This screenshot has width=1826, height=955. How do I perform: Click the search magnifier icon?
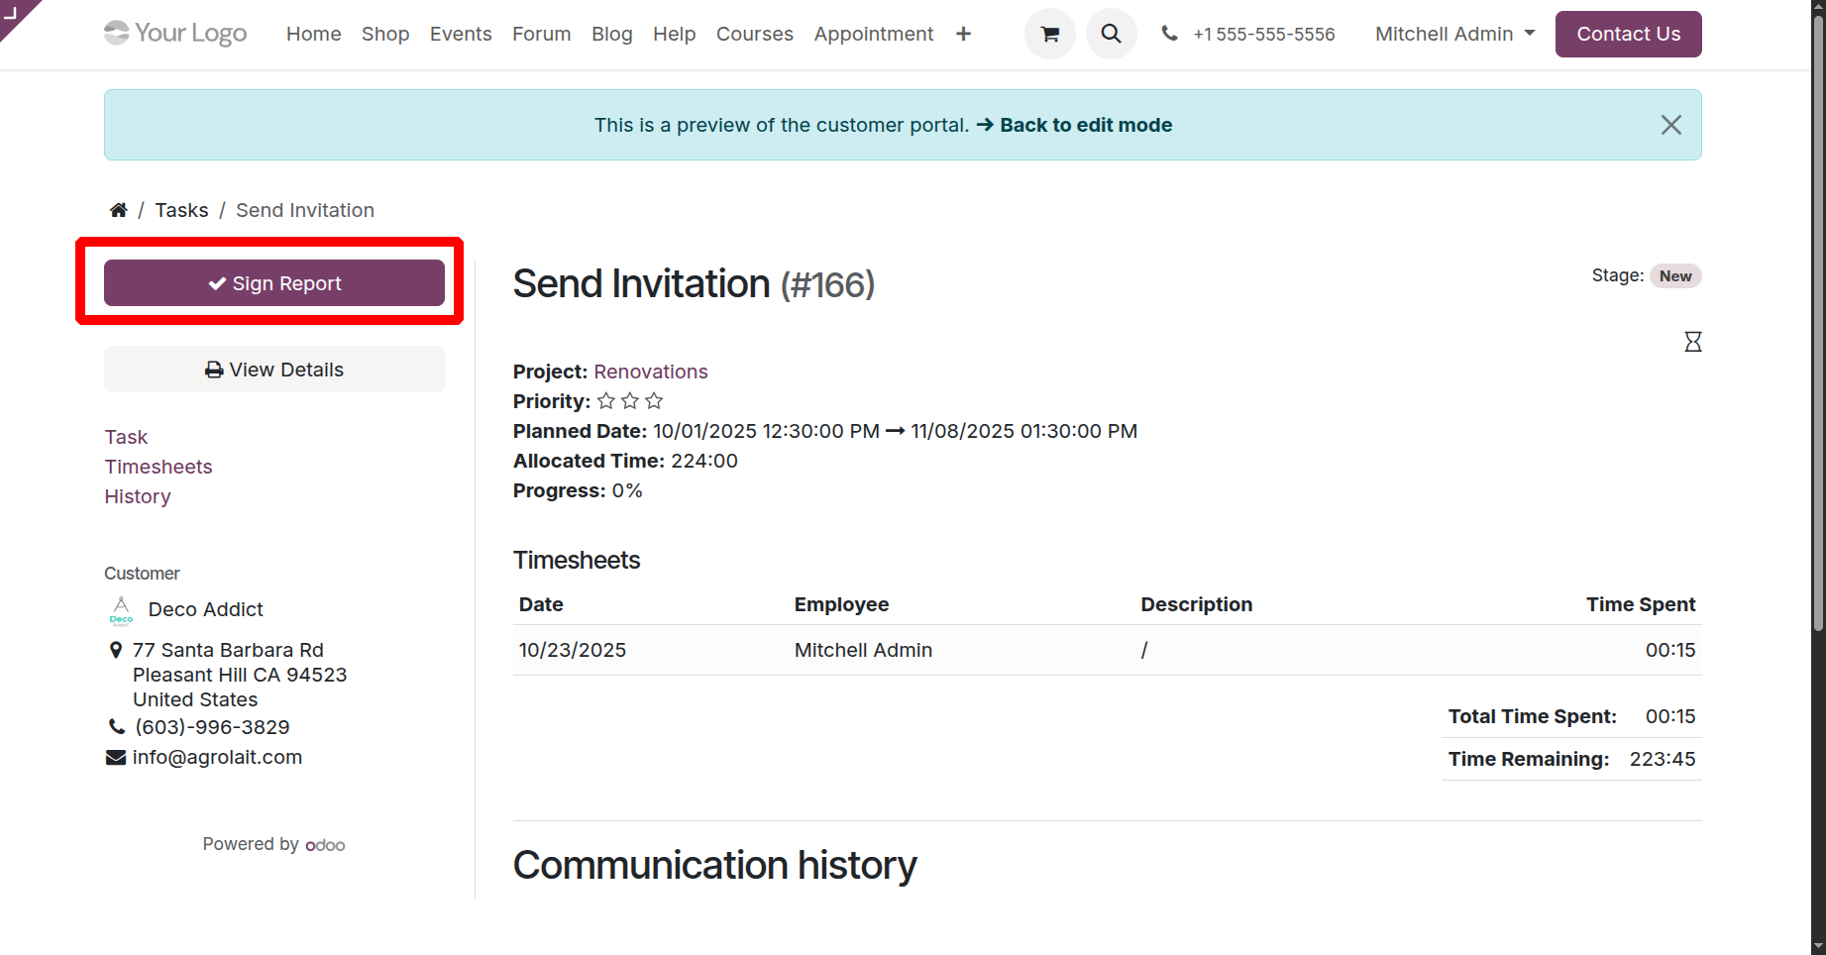point(1111,34)
